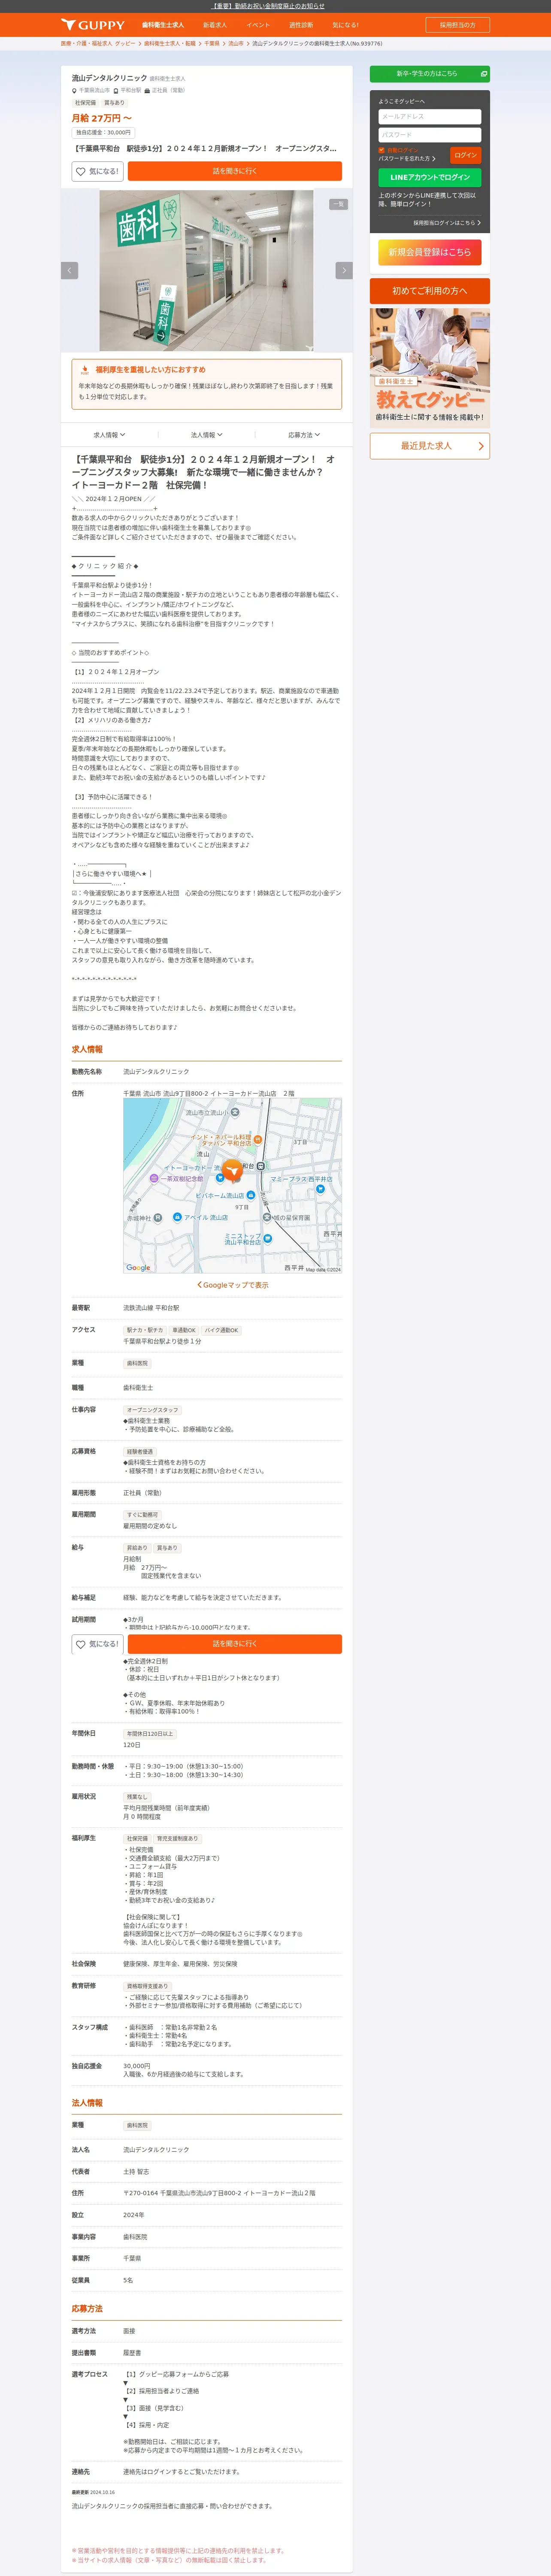Click パスワードを忘れた方 link
The height and width of the screenshot is (2576, 551).
coord(407,158)
